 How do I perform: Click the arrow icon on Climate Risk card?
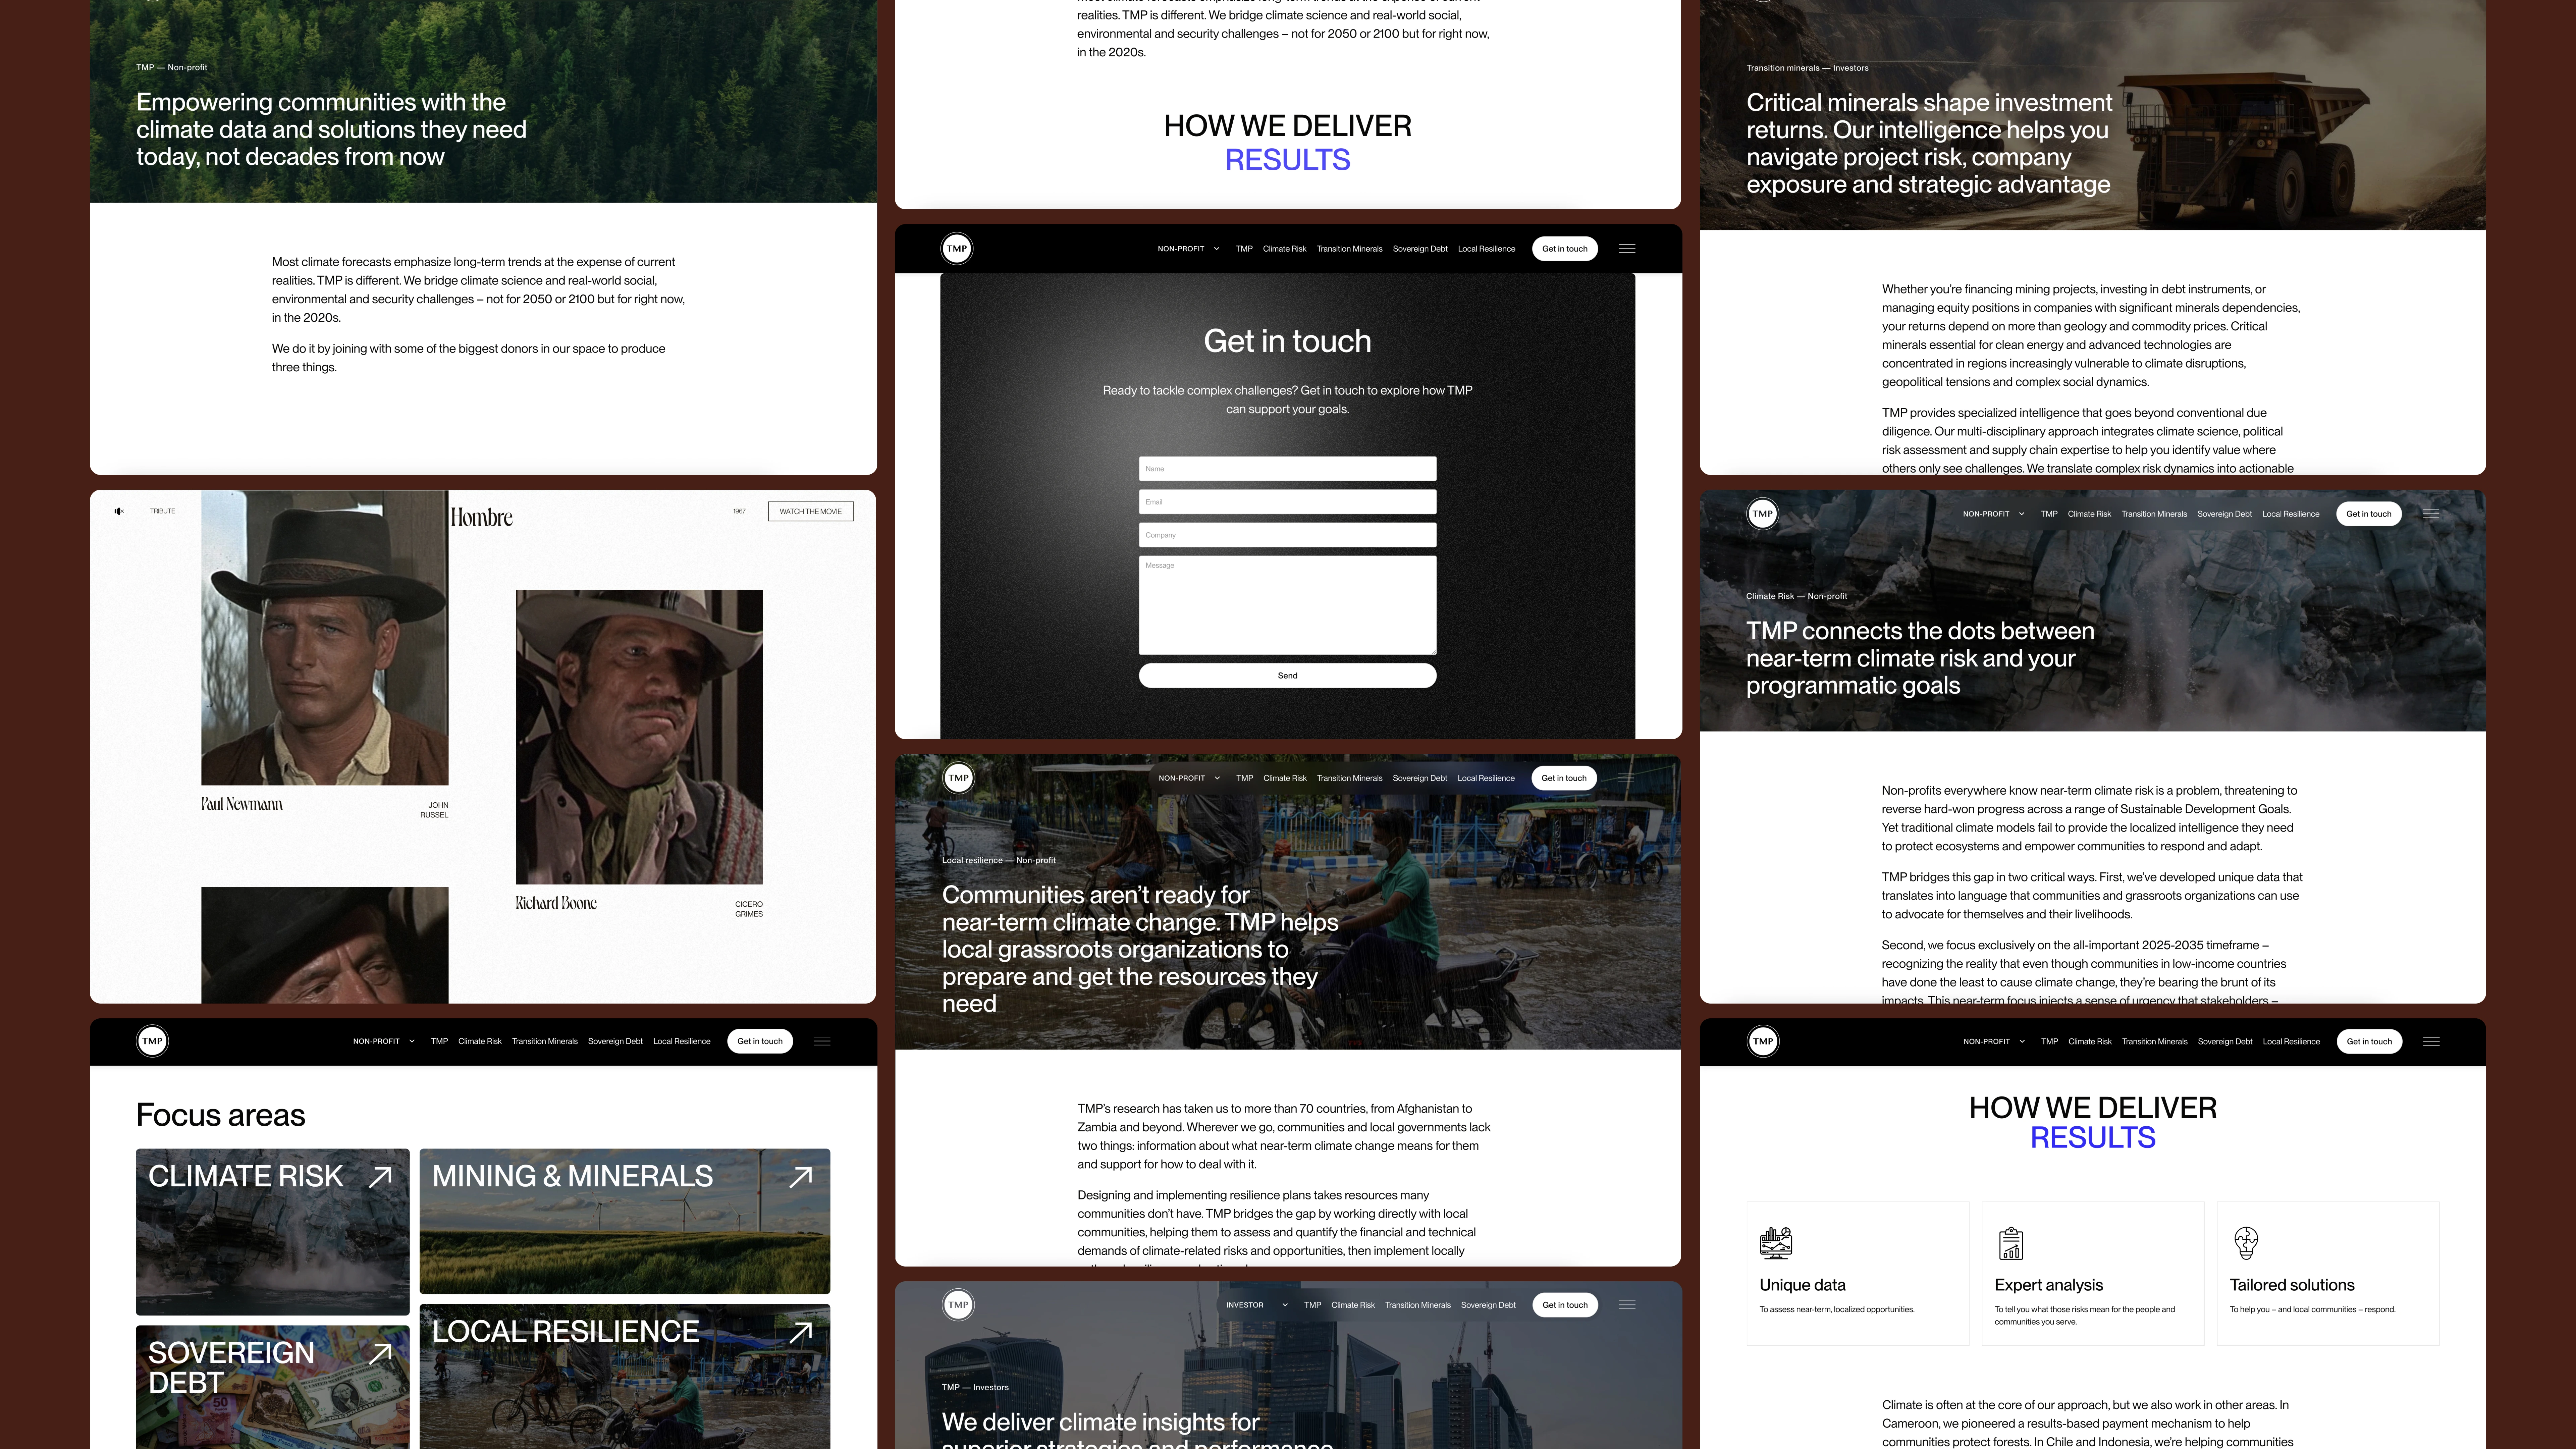coord(380,1177)
